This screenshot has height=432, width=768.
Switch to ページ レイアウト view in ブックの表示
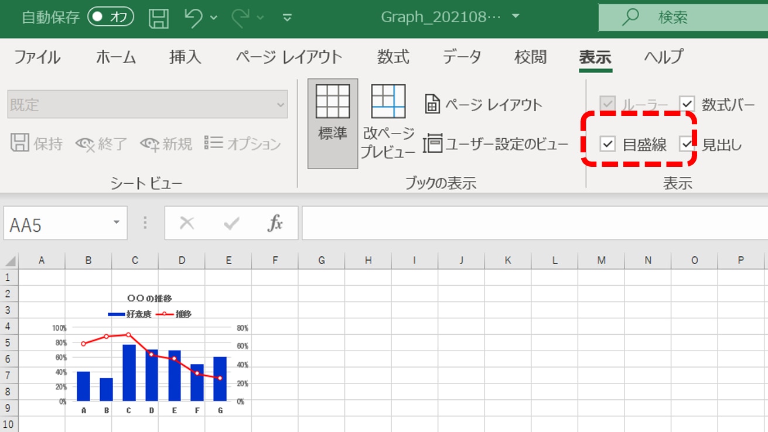tap(483, 105)
